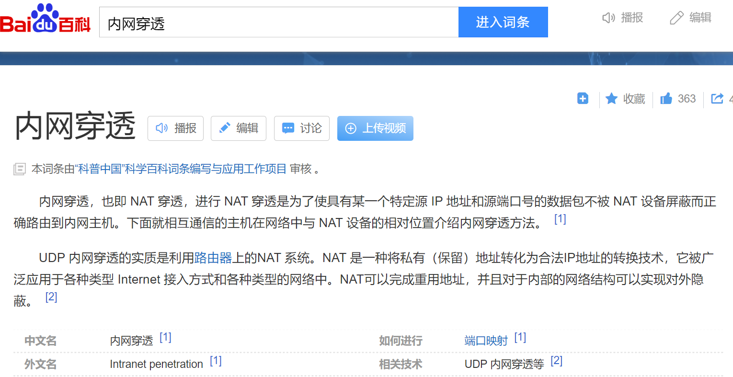Open reference [1] after 内网穿透方法
Screen dimensions: 733x377
tap(560, 219)
